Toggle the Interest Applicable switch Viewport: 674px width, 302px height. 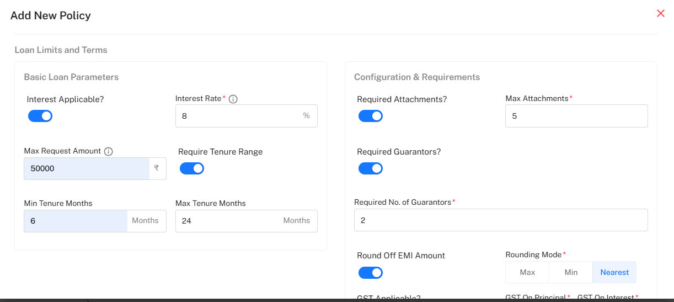pos(40,116)
